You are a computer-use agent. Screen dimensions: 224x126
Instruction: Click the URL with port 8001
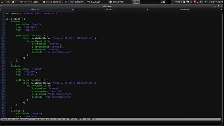tap(72, 38)
